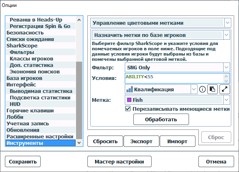This screenshot has width=239, height=172.
Task: Select Списки ожидания in the list
Action: pos(41,39)
